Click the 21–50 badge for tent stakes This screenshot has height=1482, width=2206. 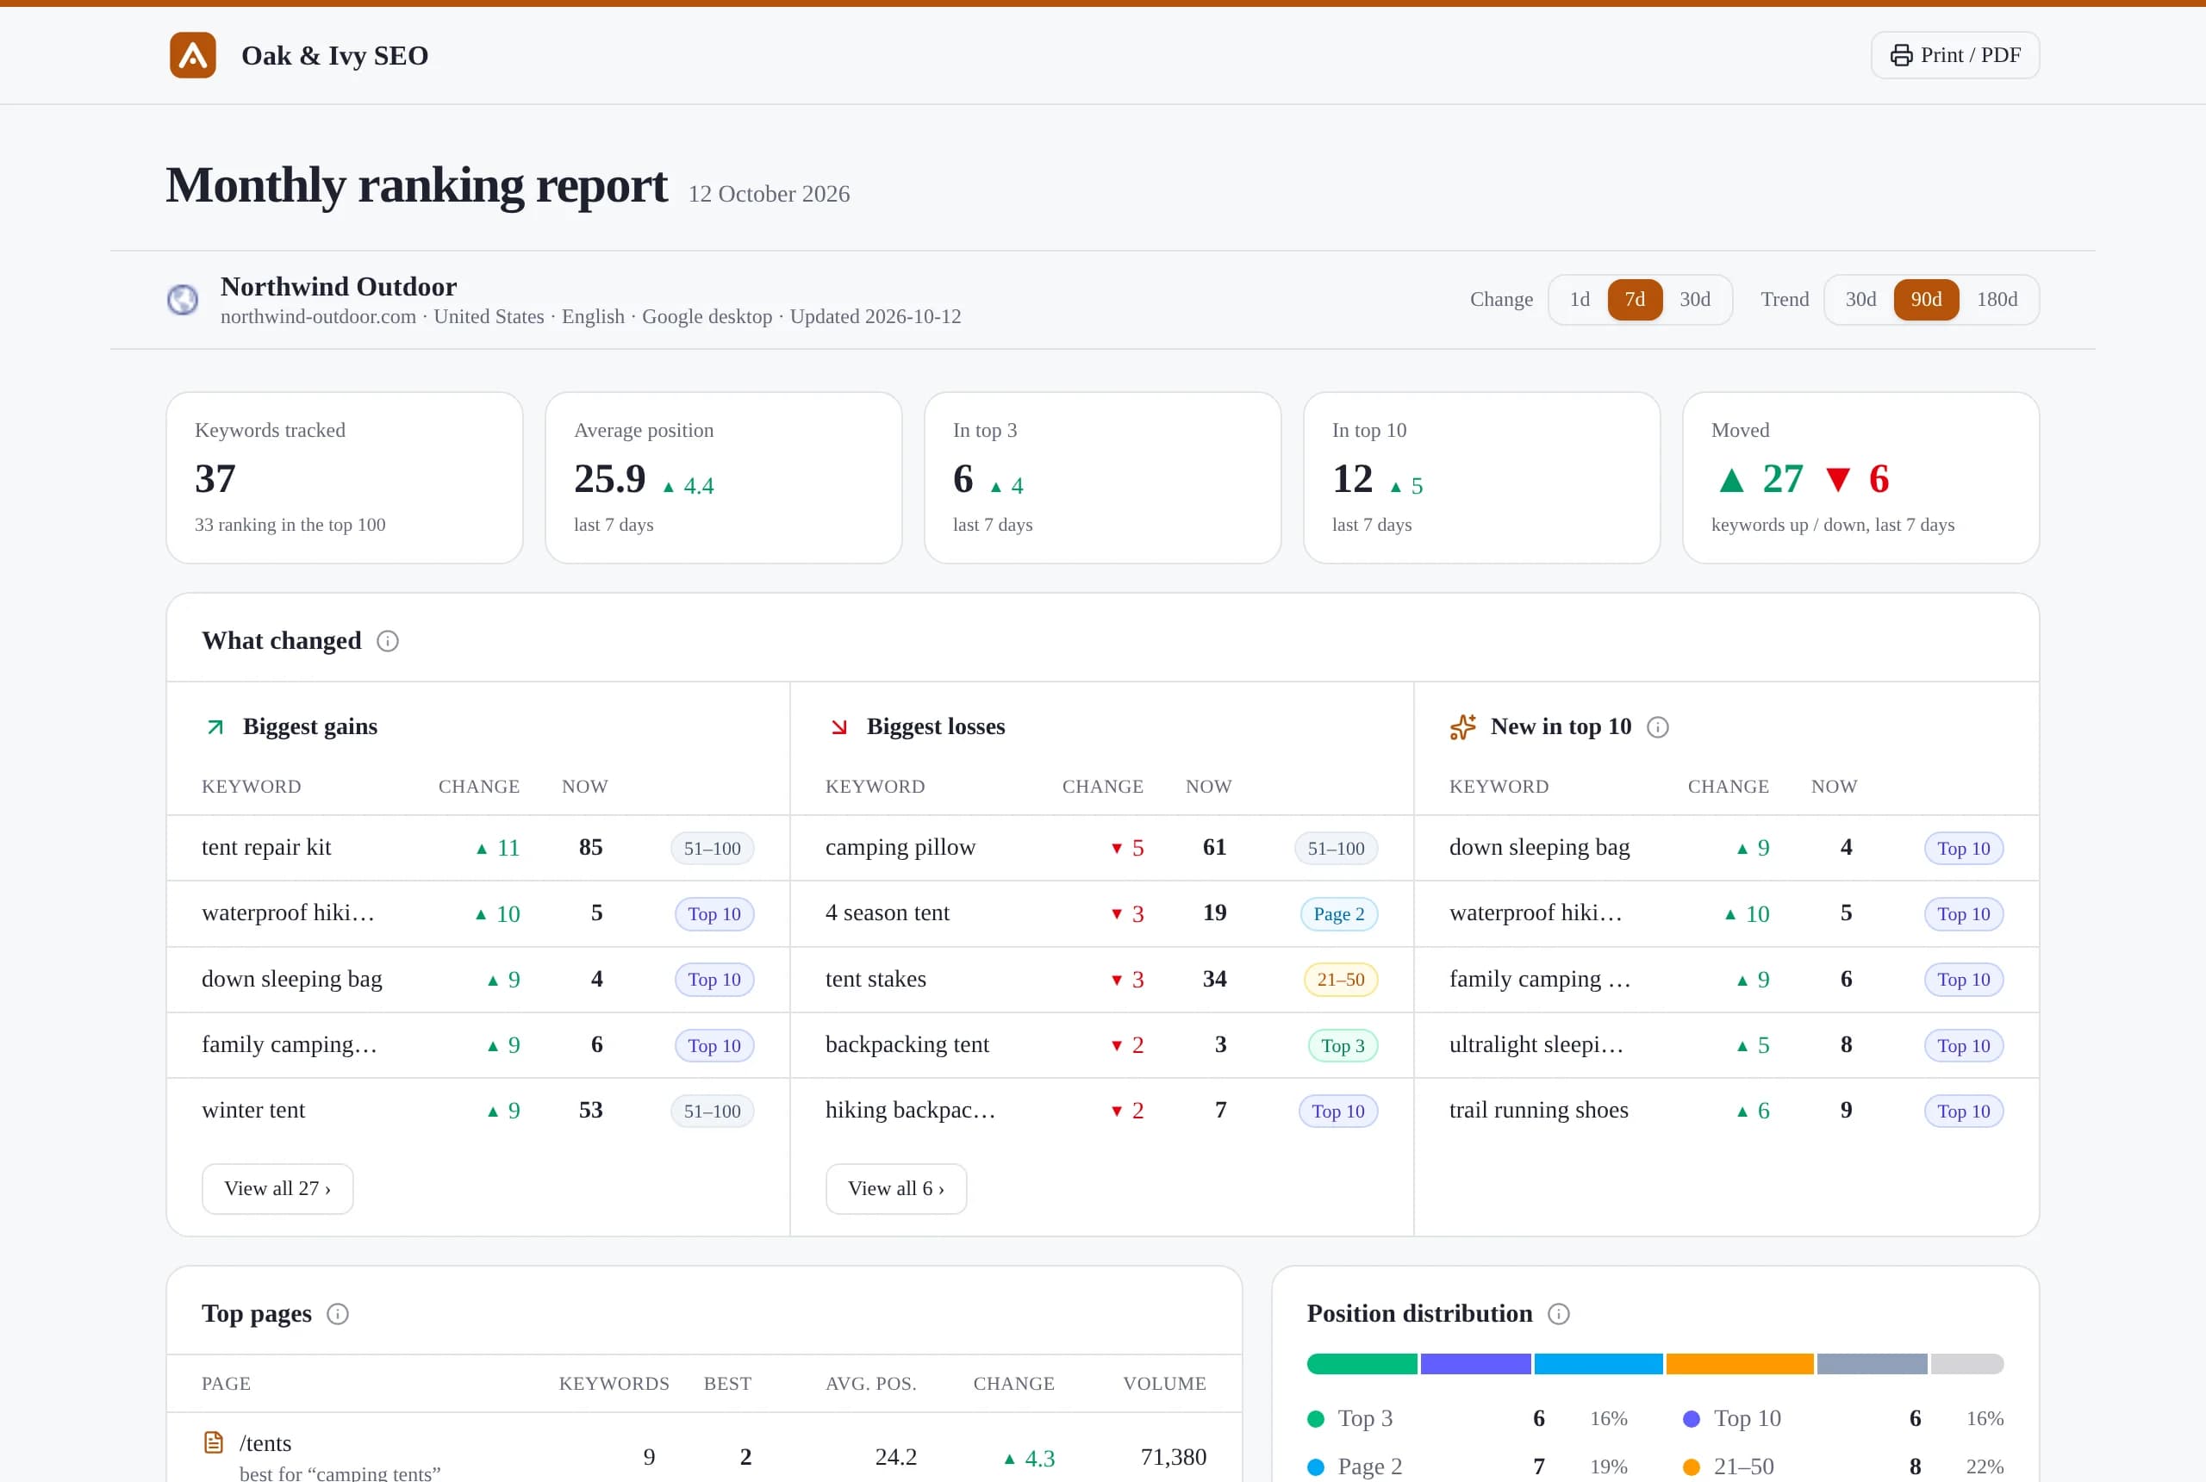coord(1340,979)
